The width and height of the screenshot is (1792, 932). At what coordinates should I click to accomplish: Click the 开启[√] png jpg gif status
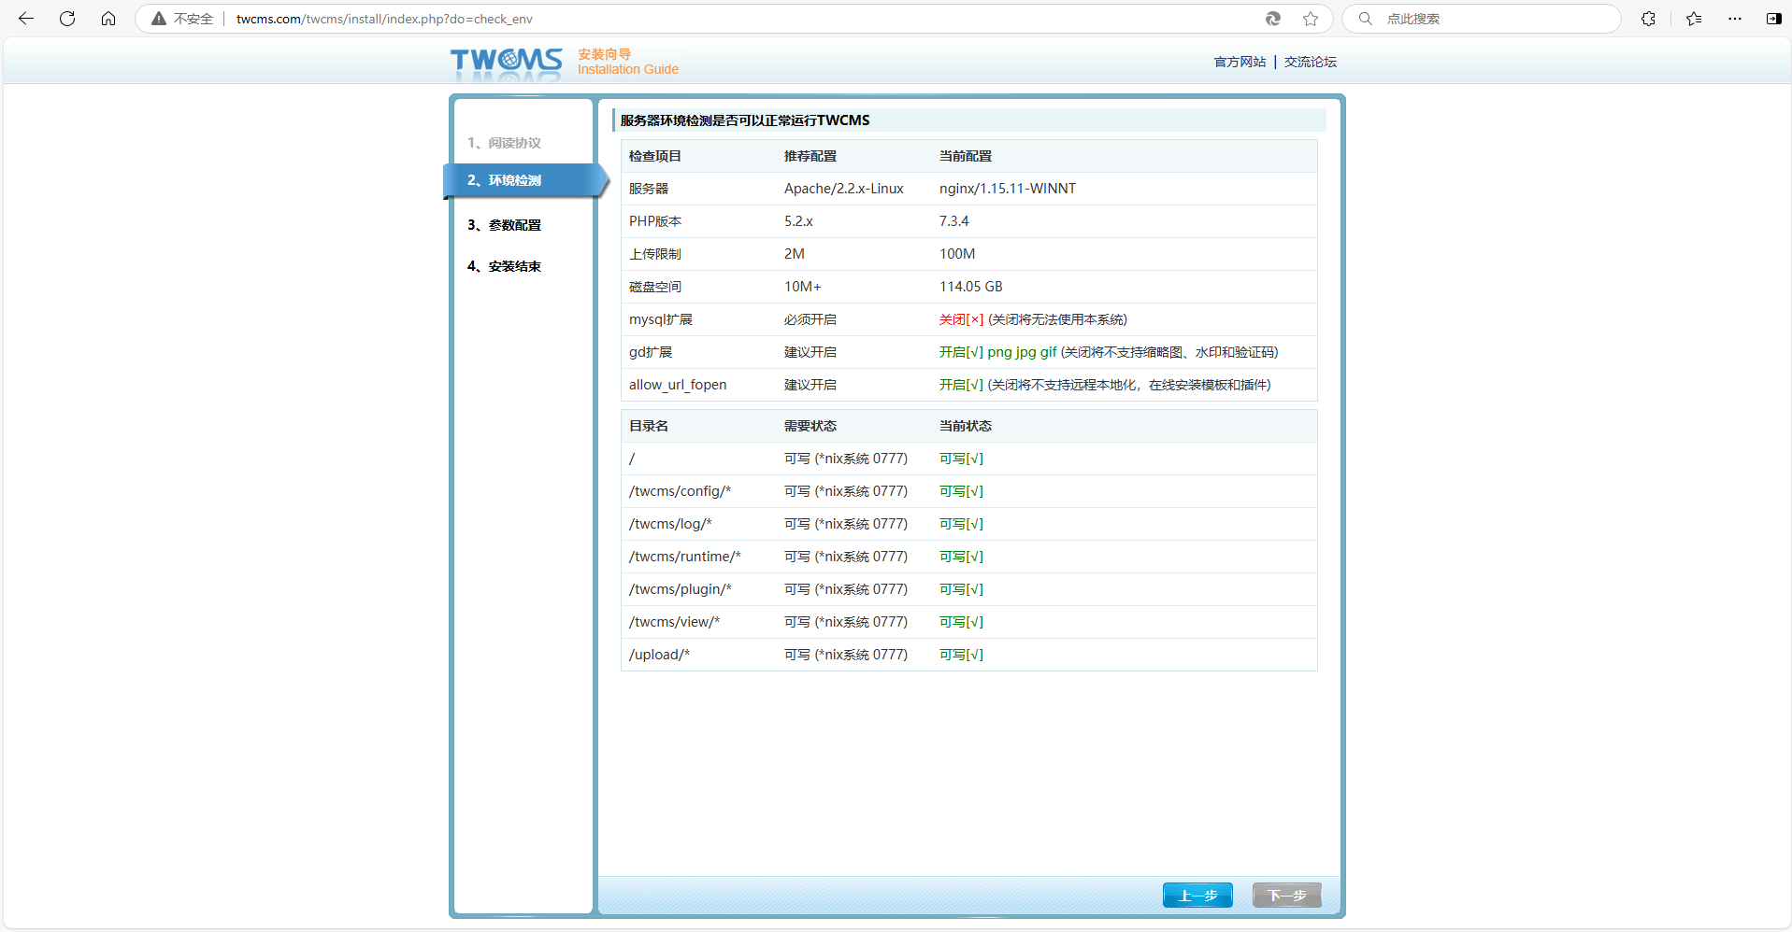(x=998, y=352)
